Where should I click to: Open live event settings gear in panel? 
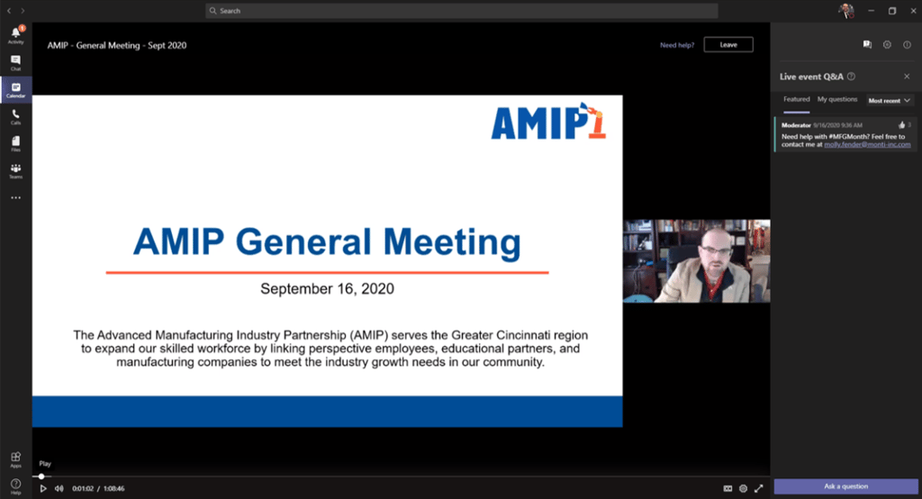point(887,45)
